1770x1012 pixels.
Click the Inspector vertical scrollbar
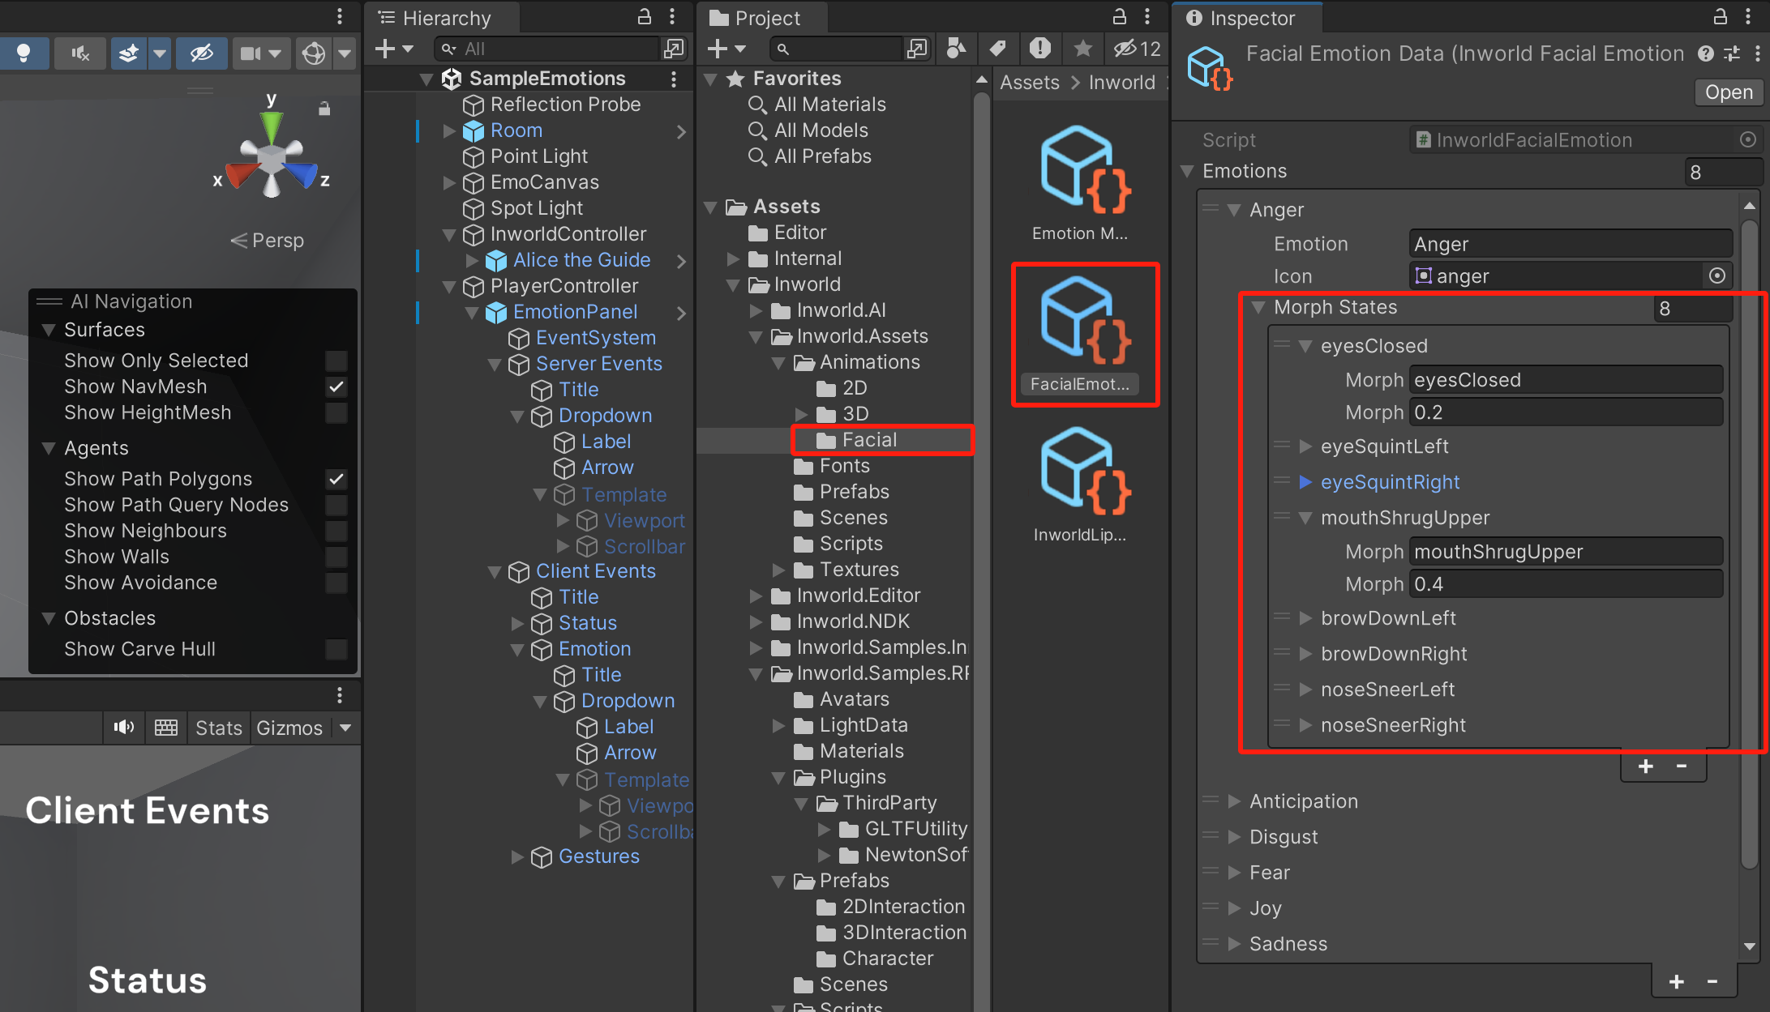[x=1750, y=543]
